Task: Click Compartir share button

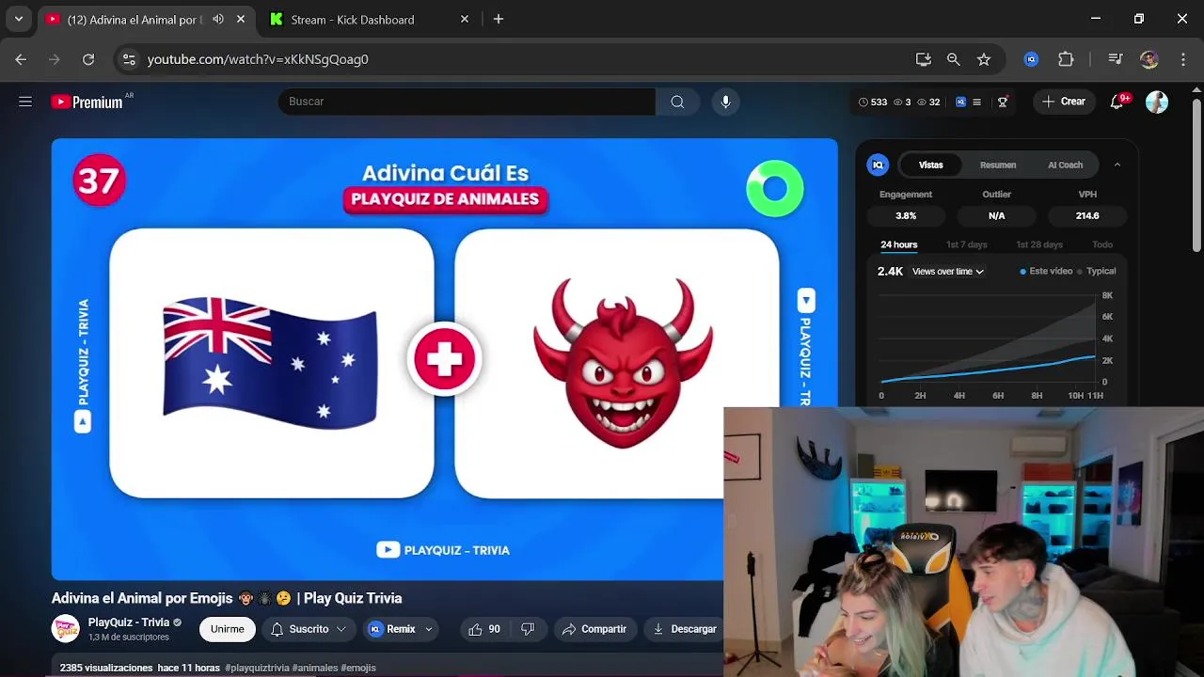Action: point(594,629)
